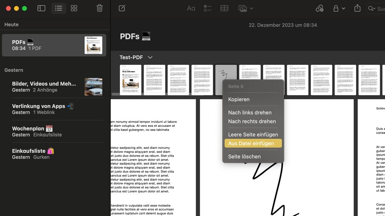Insert a checklist
This screenshot has height=216, width=385.
pos(207,8)
